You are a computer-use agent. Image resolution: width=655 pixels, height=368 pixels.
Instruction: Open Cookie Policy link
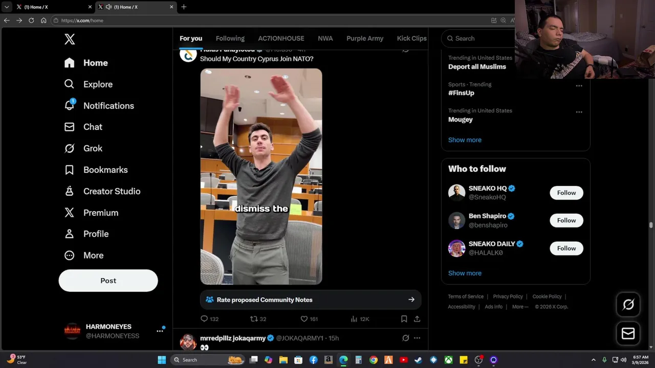click(x=547, y=296)
